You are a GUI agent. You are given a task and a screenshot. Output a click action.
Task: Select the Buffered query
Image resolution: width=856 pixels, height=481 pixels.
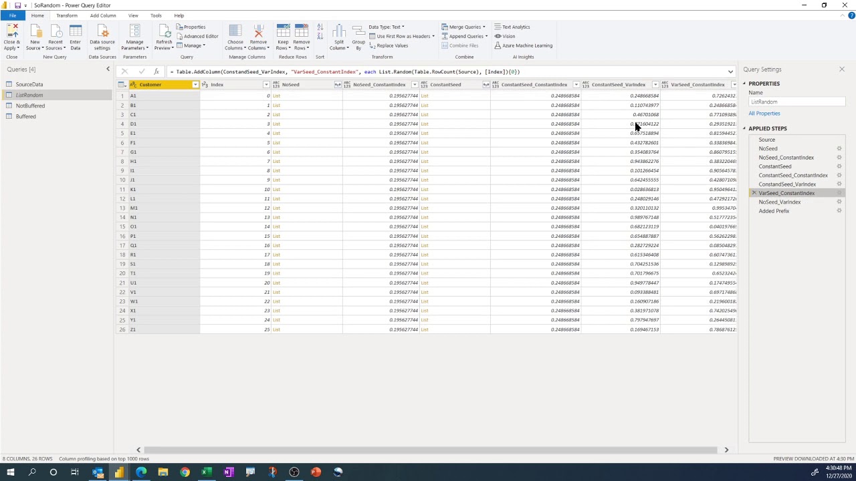tap(25, 116)
